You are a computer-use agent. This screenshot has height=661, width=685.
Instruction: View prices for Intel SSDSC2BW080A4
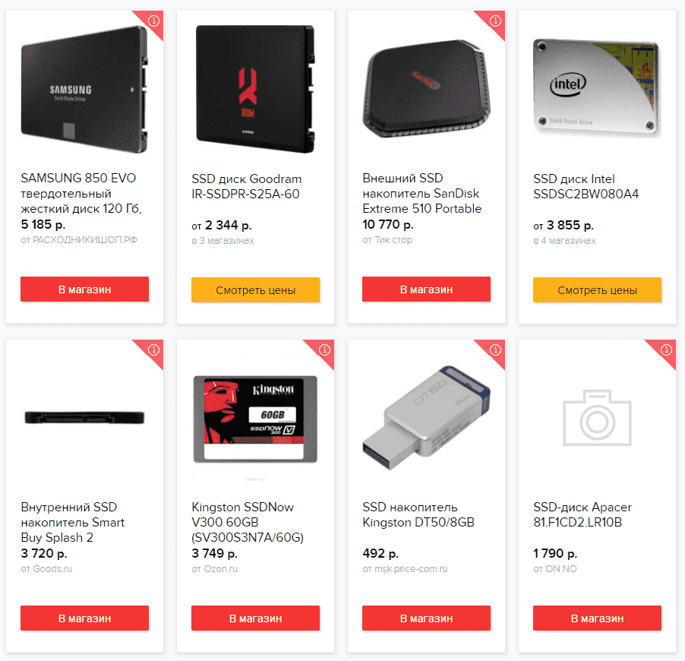(x=597, y=290)
